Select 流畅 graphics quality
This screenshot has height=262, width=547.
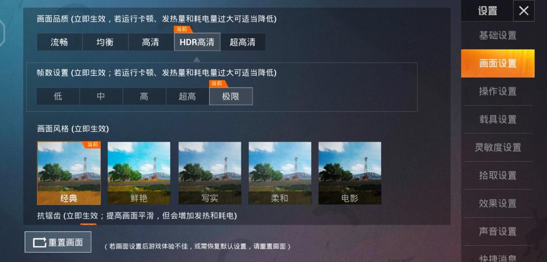[59, 42]
